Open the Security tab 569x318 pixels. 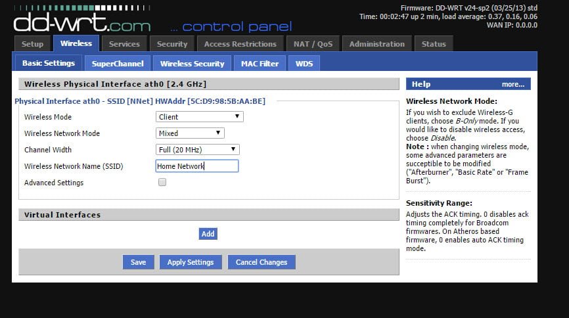click(172, 44)
